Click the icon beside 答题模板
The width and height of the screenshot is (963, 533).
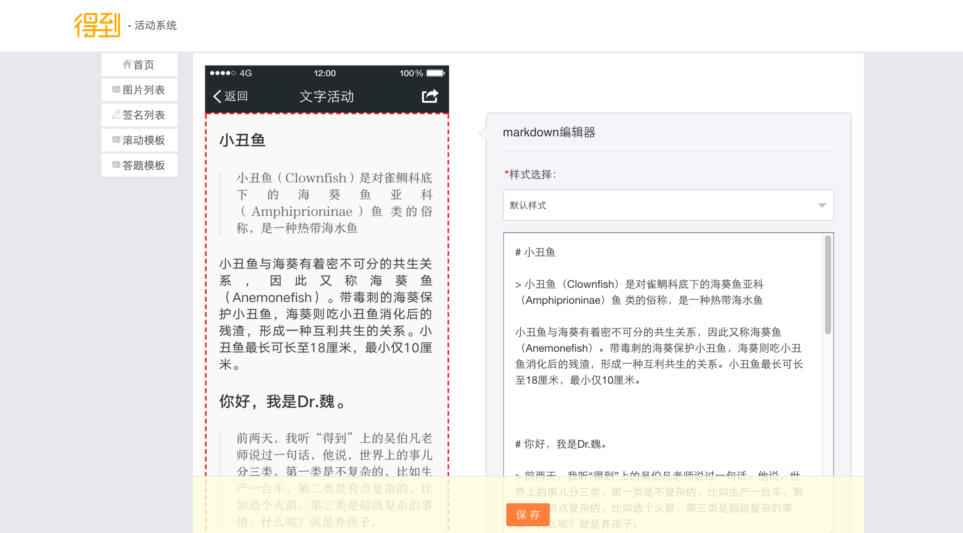coord(116,165)
